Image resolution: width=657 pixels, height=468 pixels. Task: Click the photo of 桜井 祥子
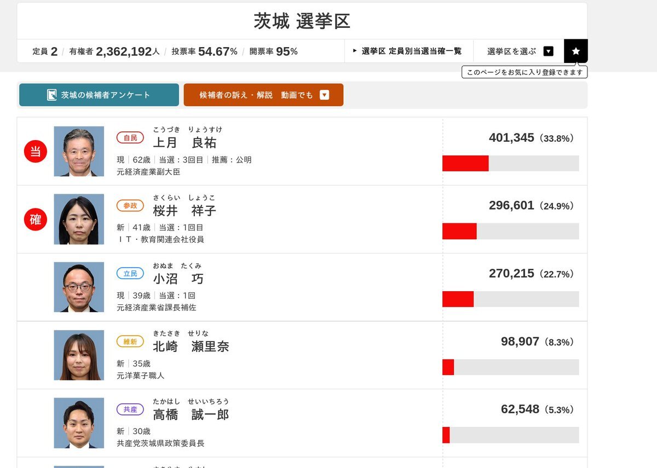click(79, 219)
